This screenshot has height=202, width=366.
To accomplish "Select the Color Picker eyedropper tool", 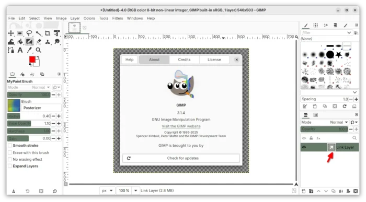I will pyautogui.click(x=29, y=50).
